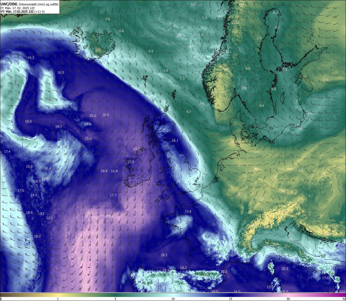Click the 3.9 value over Sweden

point(259,38)
